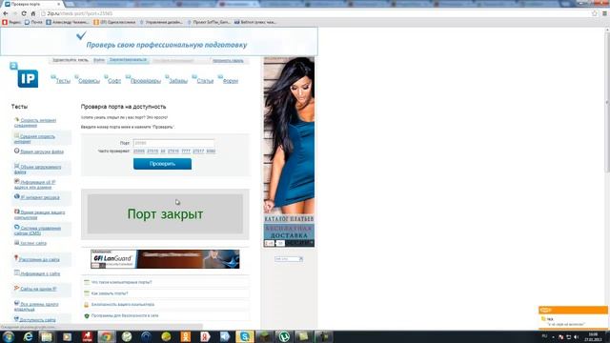The height and width of the screenshot is (343, 610).
Task: Open Skype from the taskbar
Action: pos(245,336)
